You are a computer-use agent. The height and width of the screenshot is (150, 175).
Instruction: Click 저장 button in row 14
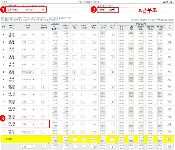tap(169, 131)
